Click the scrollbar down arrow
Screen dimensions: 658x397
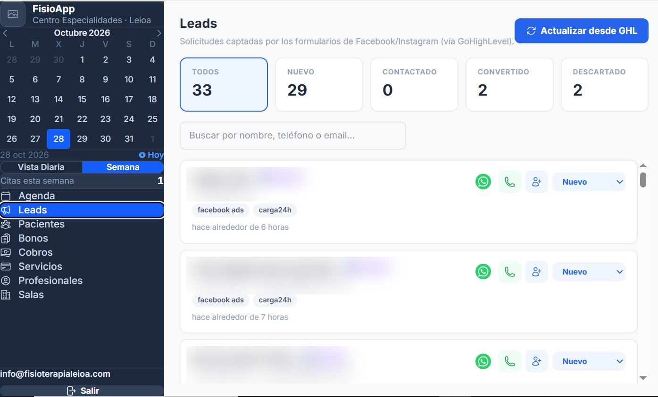click(x=643, y=378)
